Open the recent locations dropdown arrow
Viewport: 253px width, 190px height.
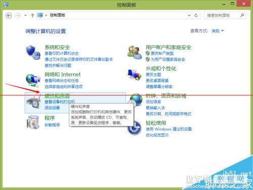[x=25, y=16]
